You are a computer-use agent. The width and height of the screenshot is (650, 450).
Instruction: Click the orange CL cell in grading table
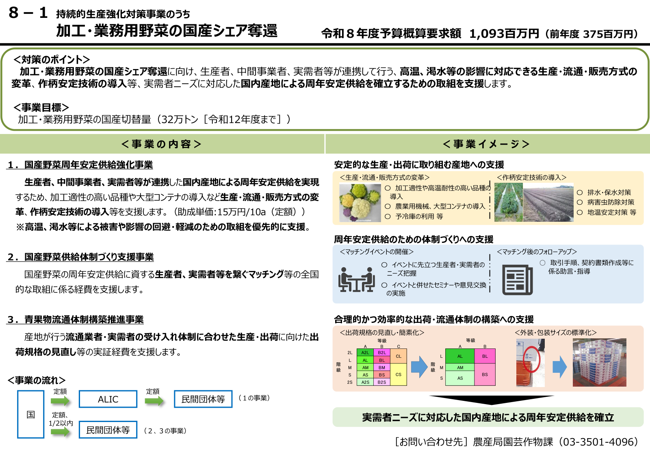point(399,356)
